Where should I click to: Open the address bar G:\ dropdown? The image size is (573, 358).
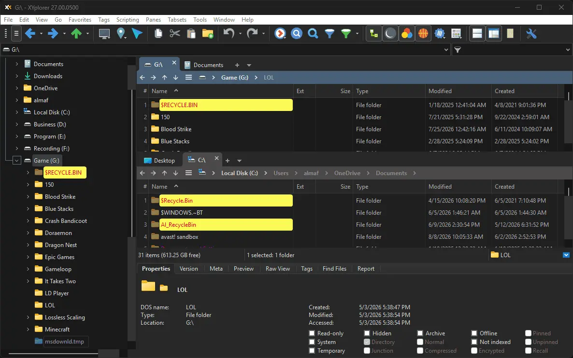(x=446, y=50)
